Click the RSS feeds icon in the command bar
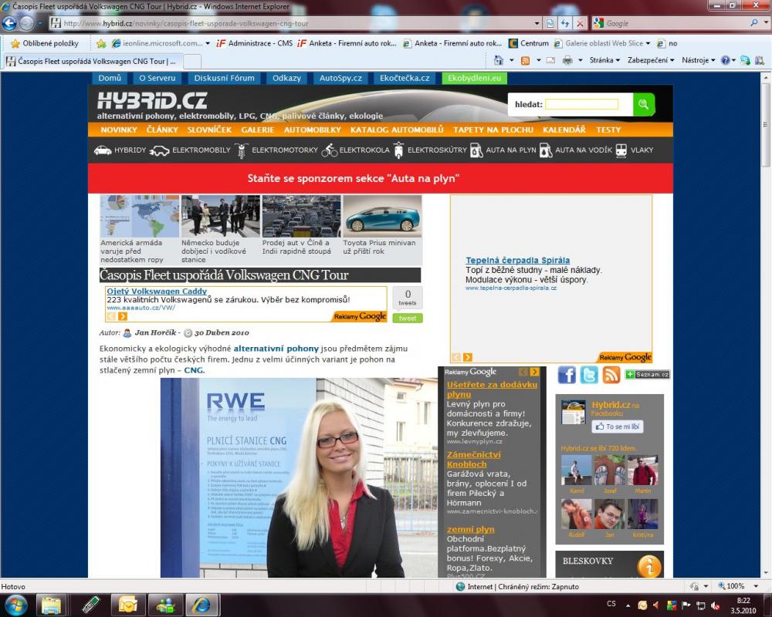The width and height of the screenshot is (772, 617). (525, 60)
